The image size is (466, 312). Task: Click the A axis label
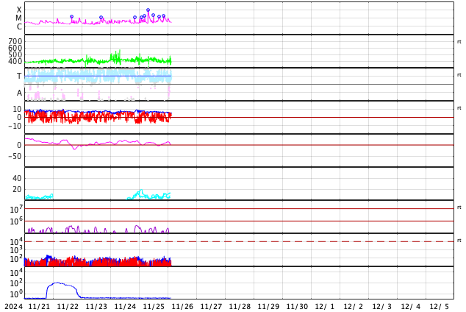click(x=19, y=93)
